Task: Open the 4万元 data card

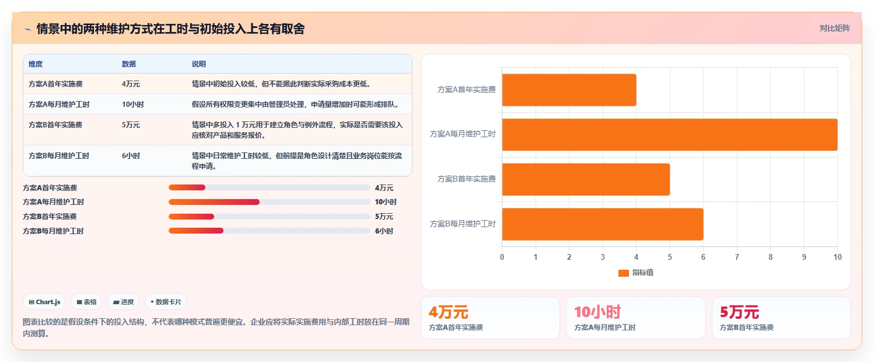Action: (490, 318)
